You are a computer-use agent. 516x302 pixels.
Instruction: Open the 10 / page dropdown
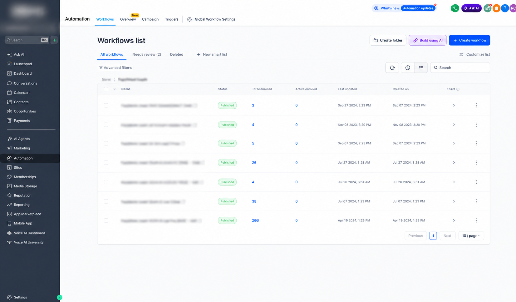(471, 236)
